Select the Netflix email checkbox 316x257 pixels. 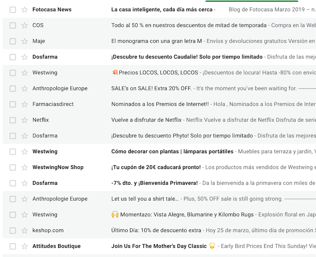click(x=13, y=120)
